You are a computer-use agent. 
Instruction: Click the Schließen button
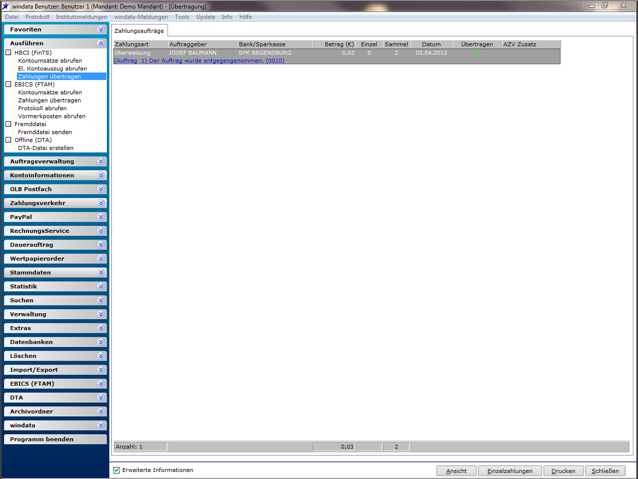(x=605, y=471)
